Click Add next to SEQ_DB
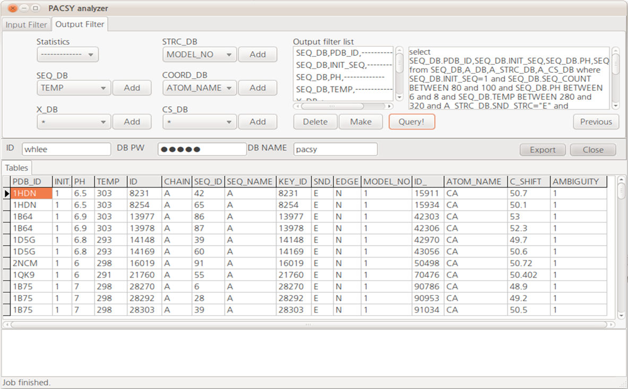The image size is (628, 389). pos(132,88)
